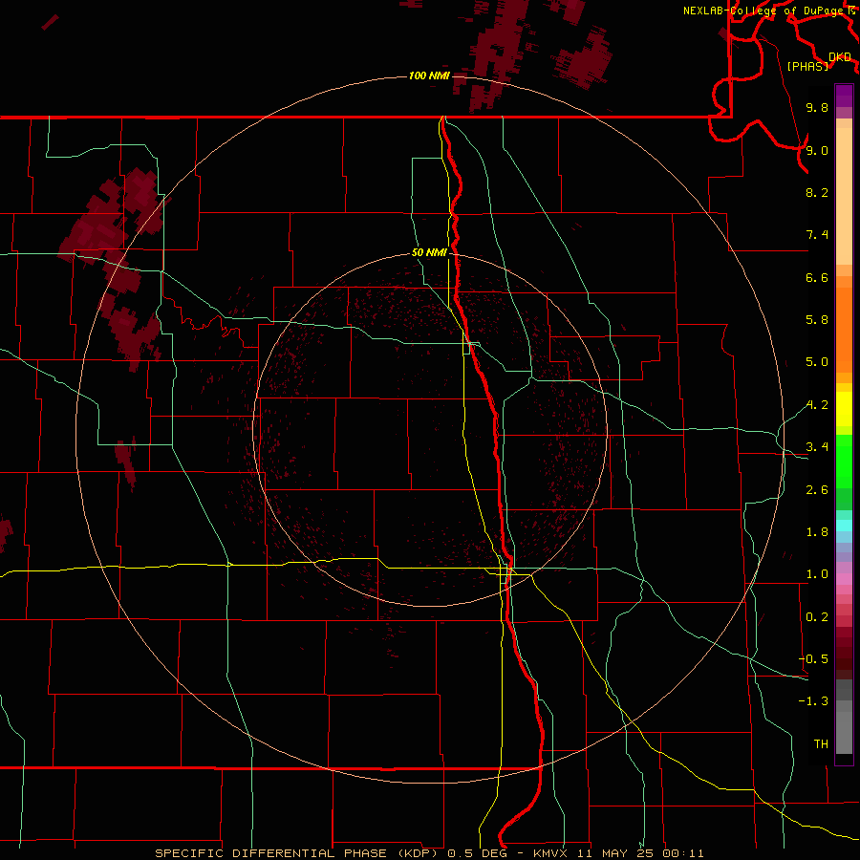Image resolution: width=860 pixels, height=860 pixels.
Task: Pick the pink segment of the color bar
Action: tap(844, 579)
